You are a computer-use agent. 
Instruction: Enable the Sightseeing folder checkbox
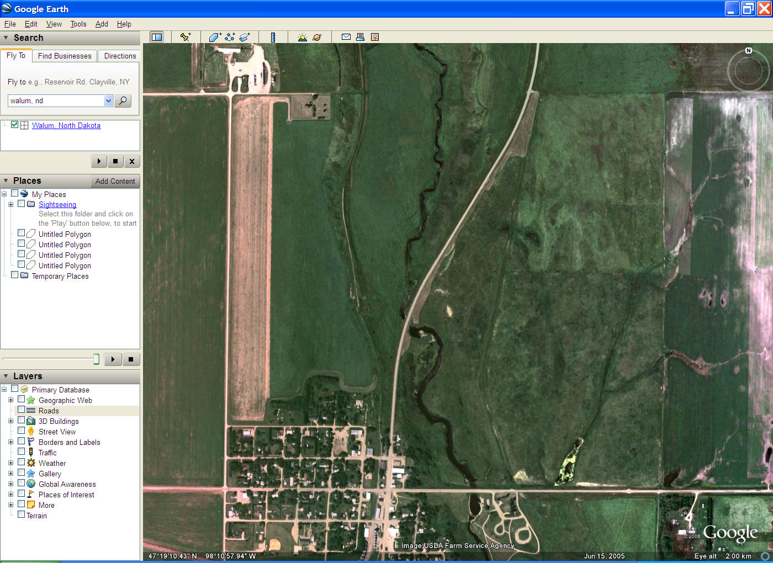22,204
